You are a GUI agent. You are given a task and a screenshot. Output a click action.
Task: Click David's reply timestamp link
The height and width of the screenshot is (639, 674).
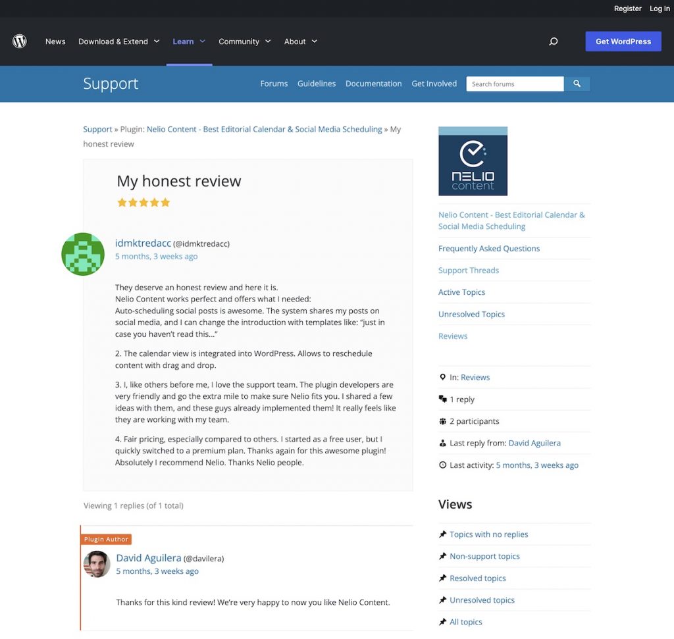tap(157, 571)
